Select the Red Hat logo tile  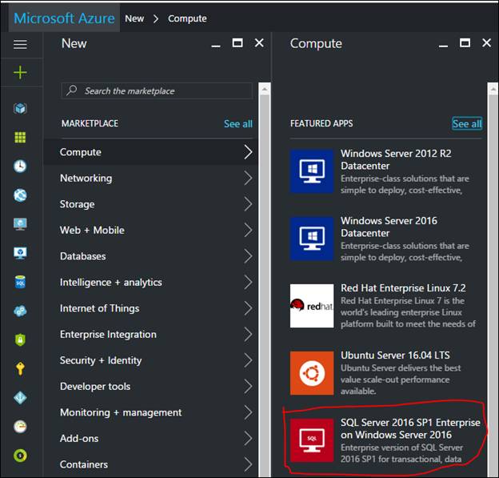pyautogui.click(x=312, y=306)
